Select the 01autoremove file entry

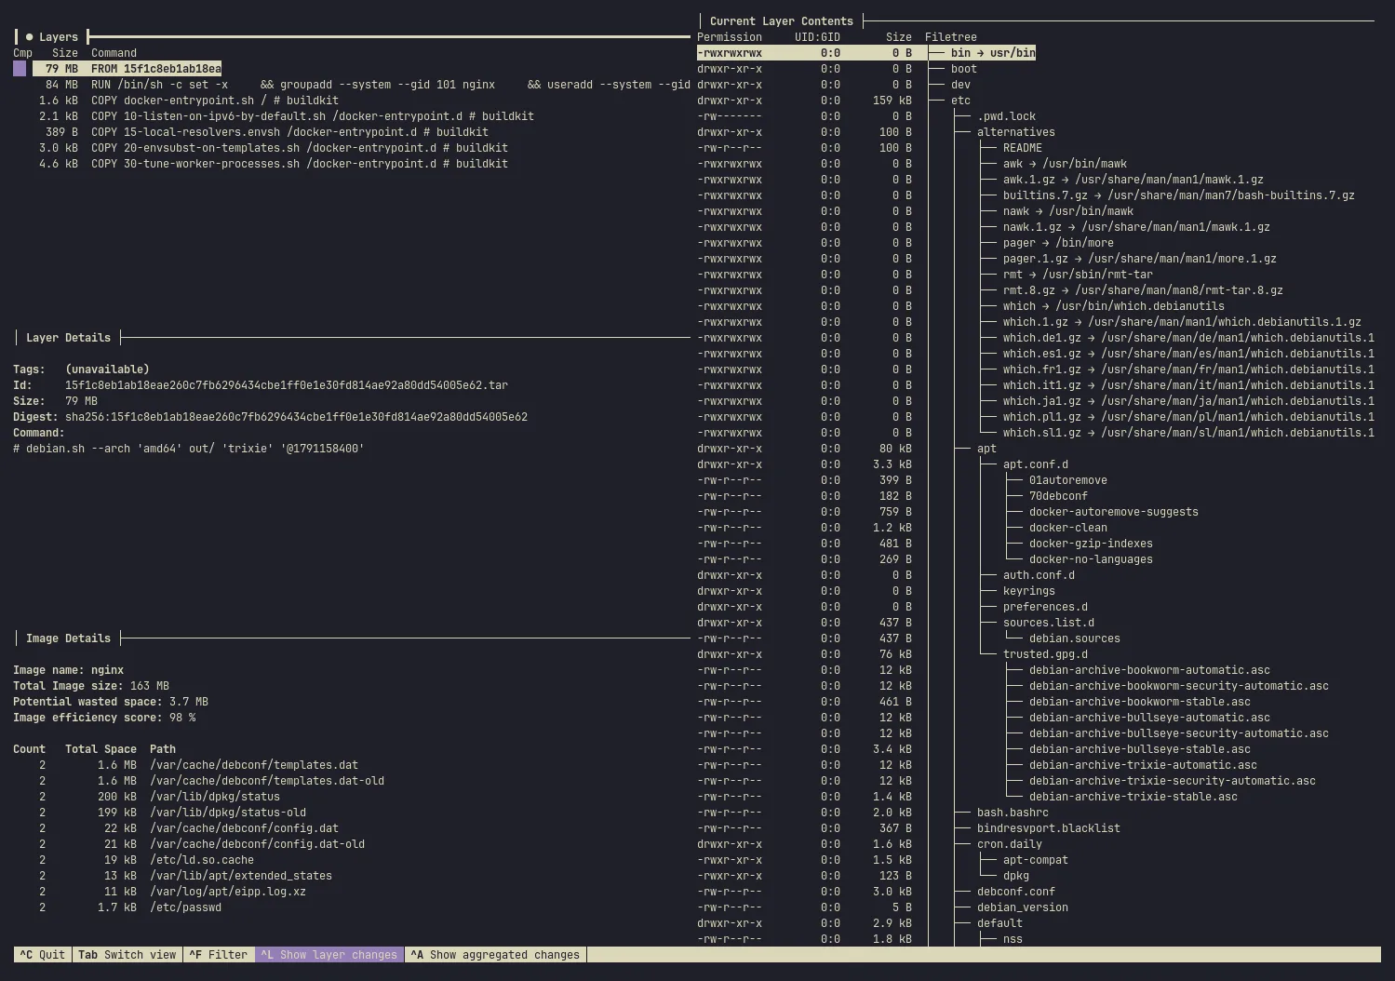tap(1068, 480)
